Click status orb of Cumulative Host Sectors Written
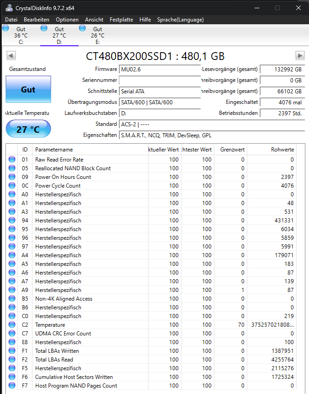 click(x=12, y=377)
